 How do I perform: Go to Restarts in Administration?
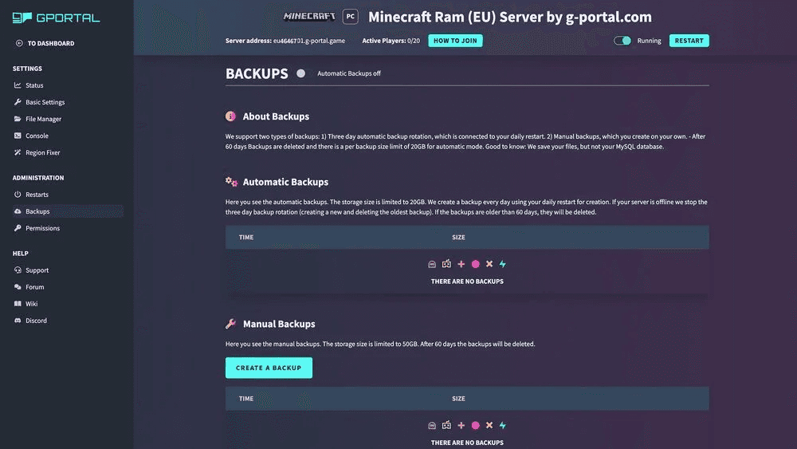(37, 195)
